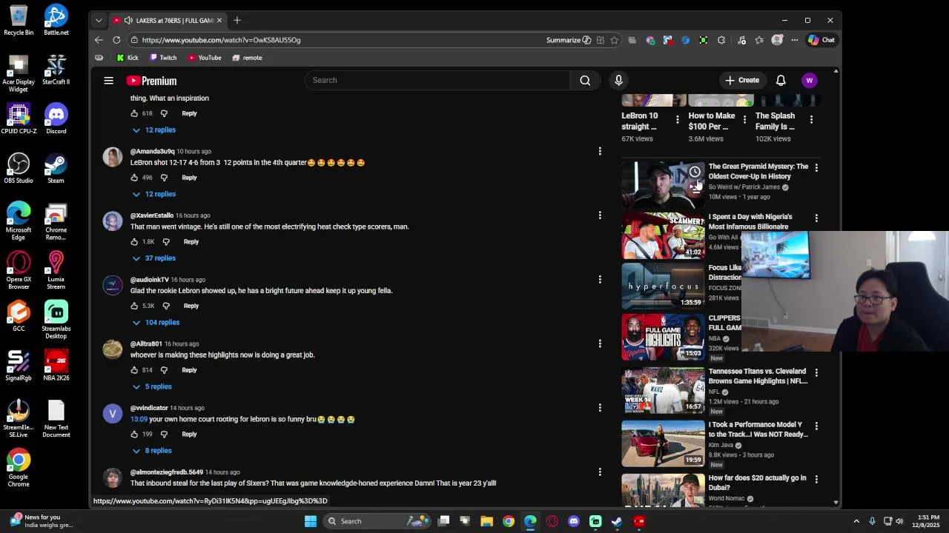The height and width of the screenshot is (533, 949).
Task: Expand 104 replies under audioinkTV comment
Action: [156, 323]
